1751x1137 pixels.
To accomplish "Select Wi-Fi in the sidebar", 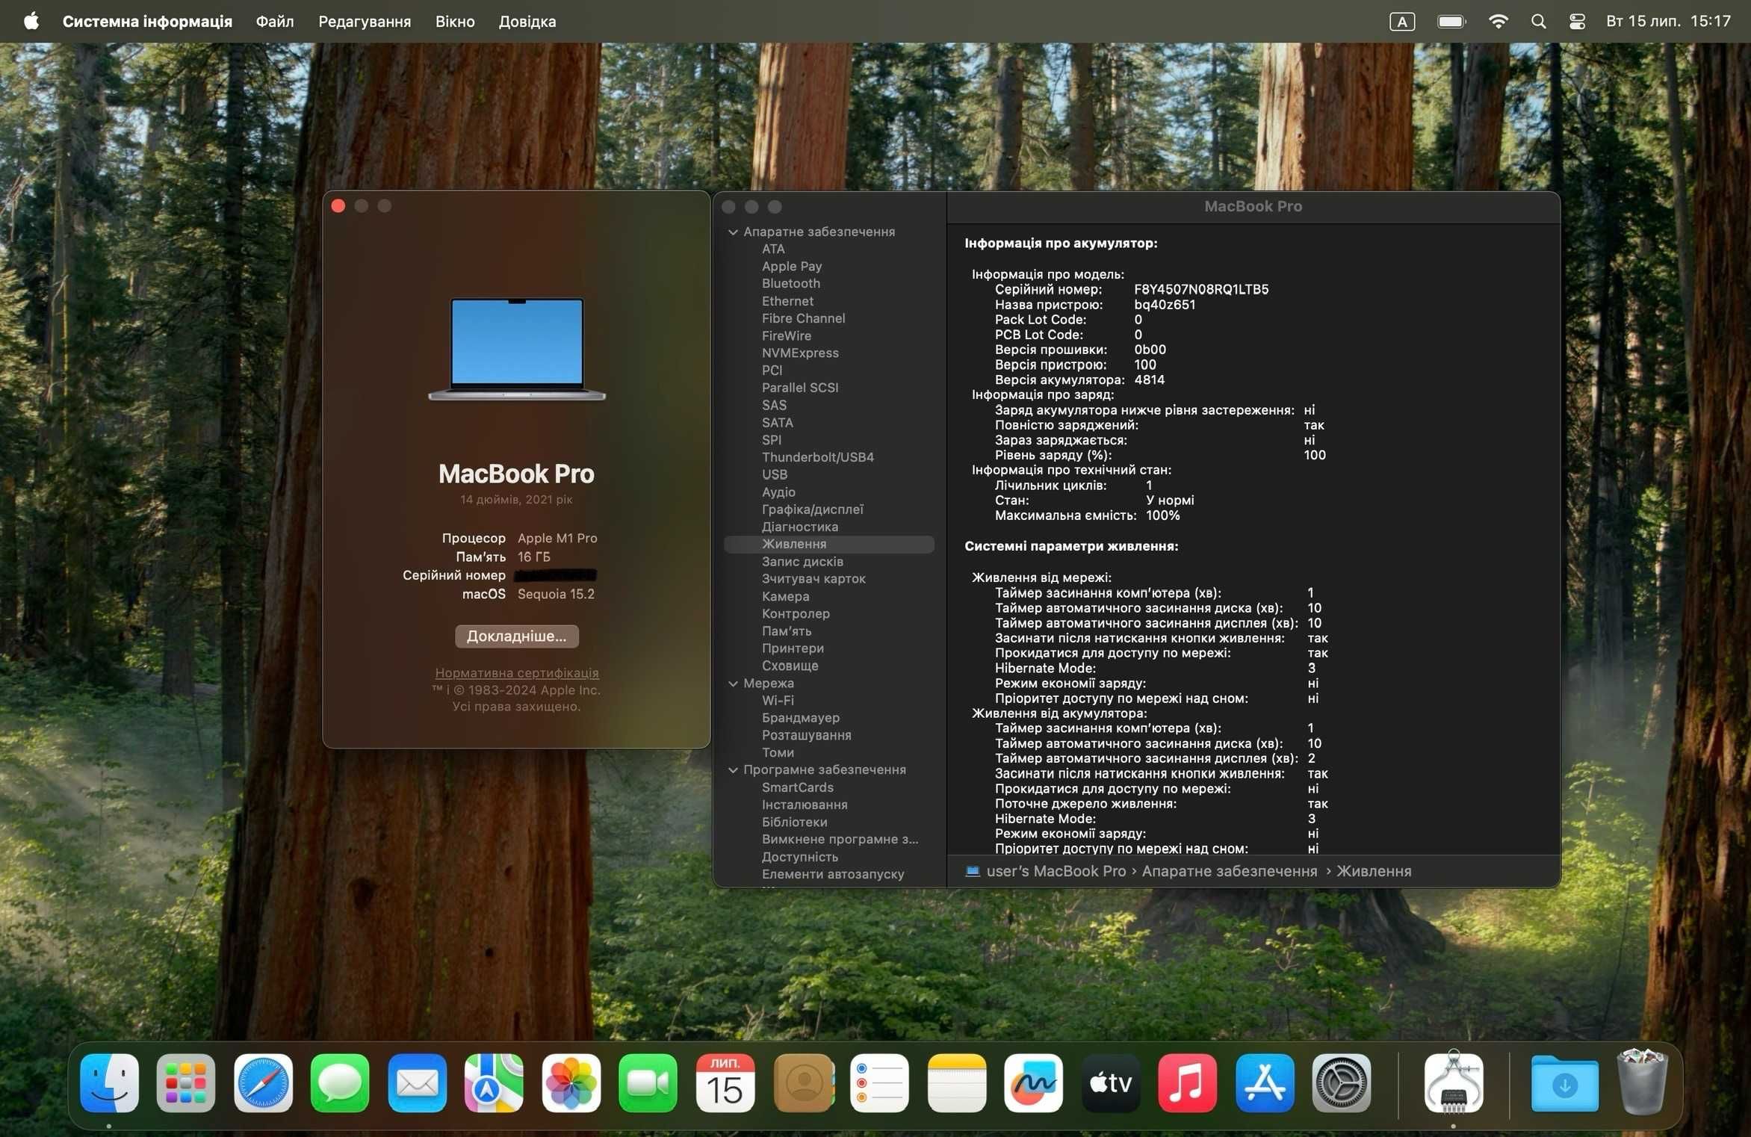I will [x=778, y=701].
